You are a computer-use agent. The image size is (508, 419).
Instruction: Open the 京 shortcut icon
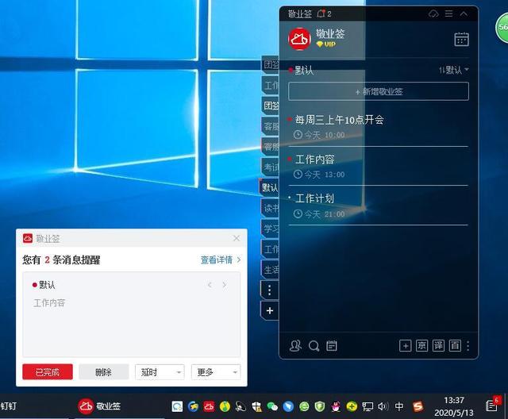pyautogui.click(x=421, y=346)
